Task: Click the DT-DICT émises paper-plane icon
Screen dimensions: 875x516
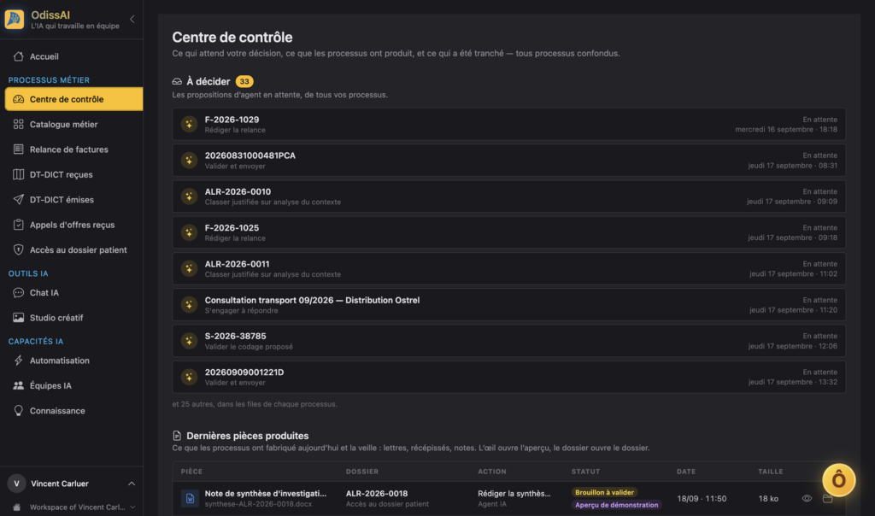Action: click(x=19, y=200)
